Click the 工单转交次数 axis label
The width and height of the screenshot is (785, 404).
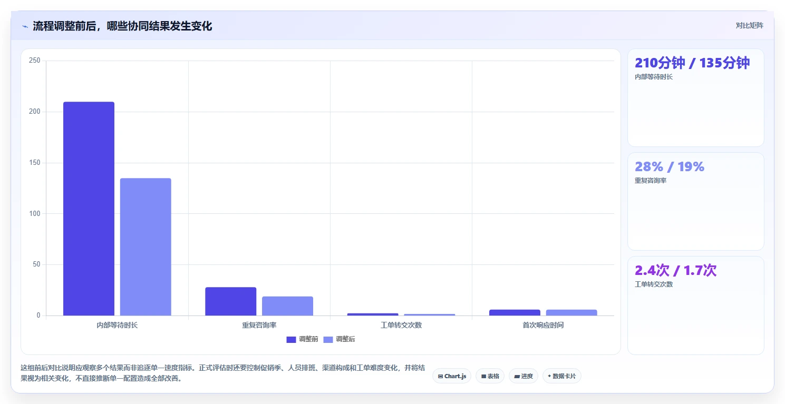point(401,325)
